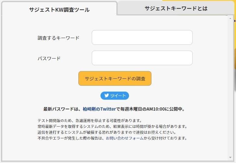The width and height of the screenshot is (236, 163).
Task: Click the scrollbar down arrow
Action: [x=230, y=157]
